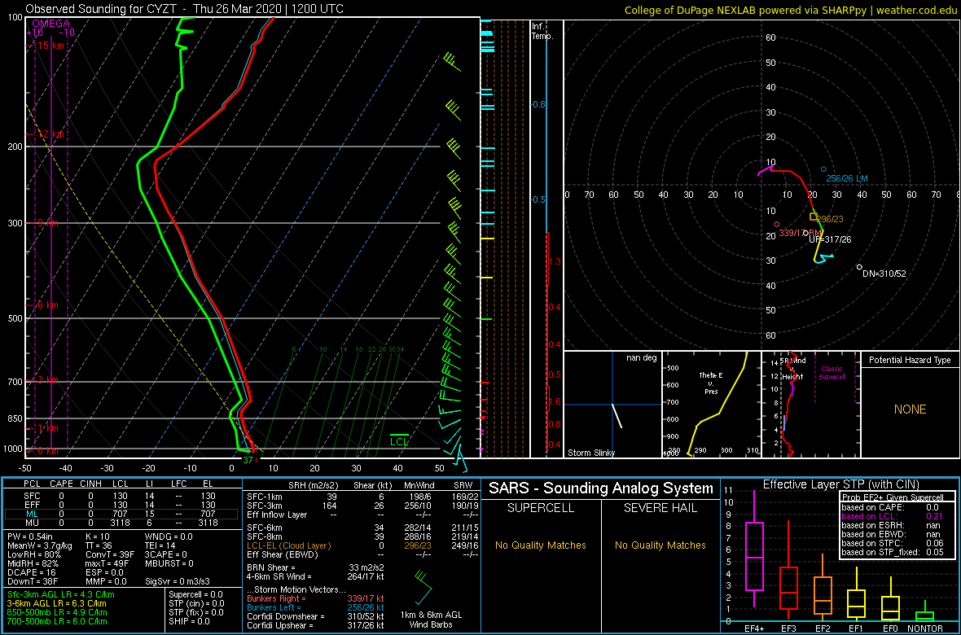Click the magenta based on LCL probability
Screen dimensions: 961x635
[x=894, y=517]
